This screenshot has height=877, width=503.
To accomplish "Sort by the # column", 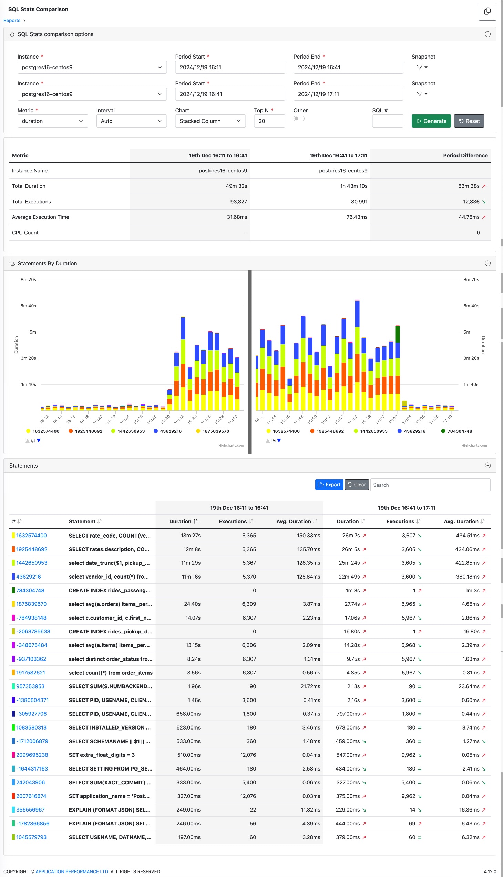I will [17, 521].
